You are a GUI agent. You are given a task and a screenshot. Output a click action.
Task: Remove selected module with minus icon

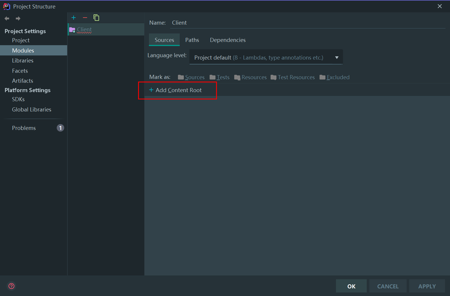tap(85, 17)
